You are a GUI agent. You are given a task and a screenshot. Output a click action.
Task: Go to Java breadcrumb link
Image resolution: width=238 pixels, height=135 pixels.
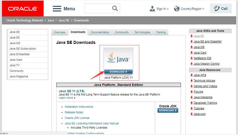click(x=51, y=20)
